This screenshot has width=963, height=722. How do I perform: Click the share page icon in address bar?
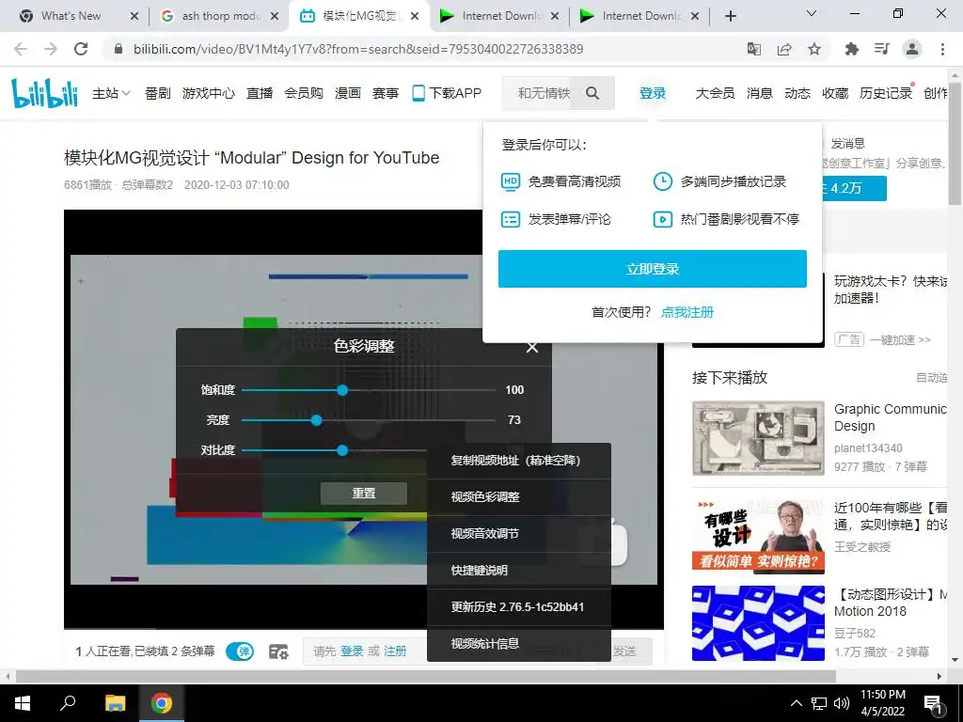point(784,49)
